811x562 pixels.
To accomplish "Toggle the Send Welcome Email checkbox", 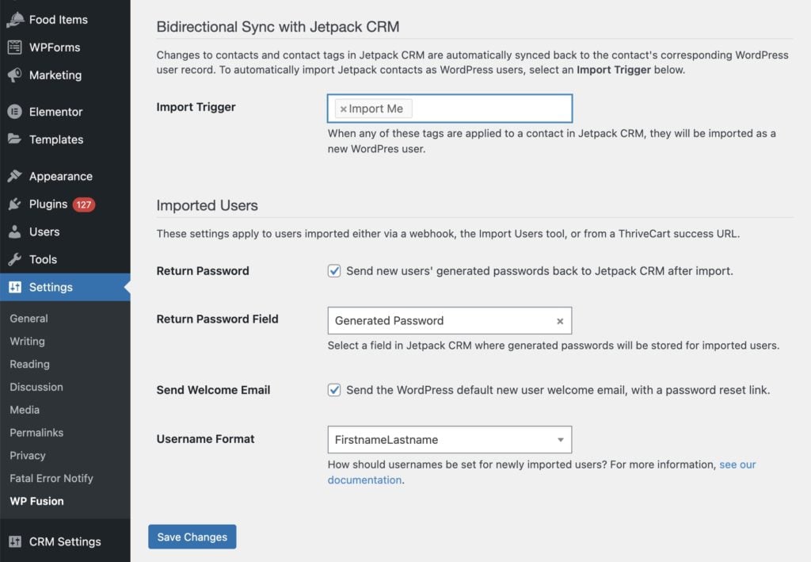I will [334, 390].
